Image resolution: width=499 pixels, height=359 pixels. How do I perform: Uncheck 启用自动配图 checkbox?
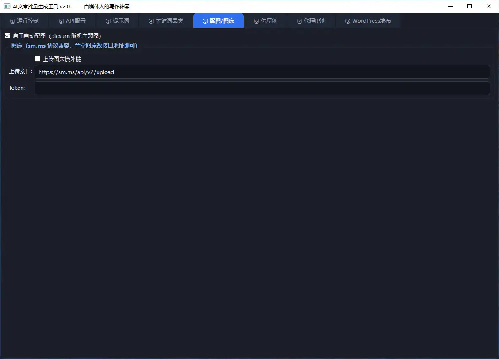7,35
